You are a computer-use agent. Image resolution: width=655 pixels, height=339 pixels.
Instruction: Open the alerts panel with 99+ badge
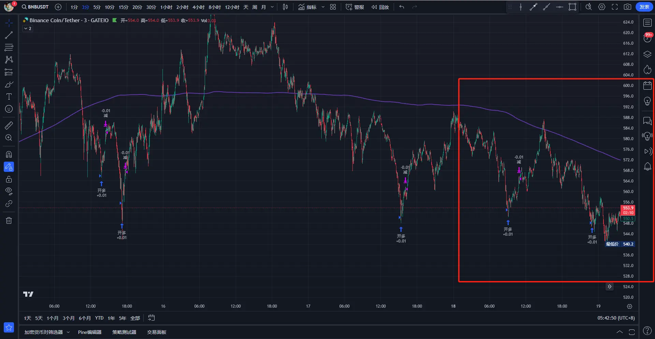pos(647,38)
